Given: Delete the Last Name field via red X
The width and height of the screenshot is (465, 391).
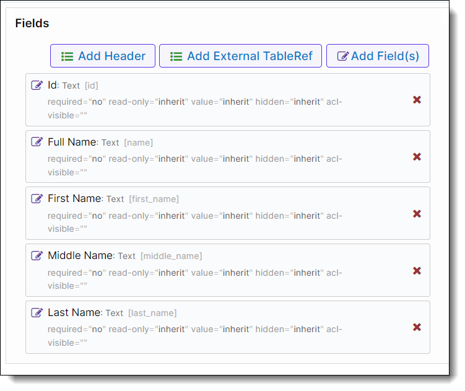Looking at the screenshot, I should [x=417, y=327].
